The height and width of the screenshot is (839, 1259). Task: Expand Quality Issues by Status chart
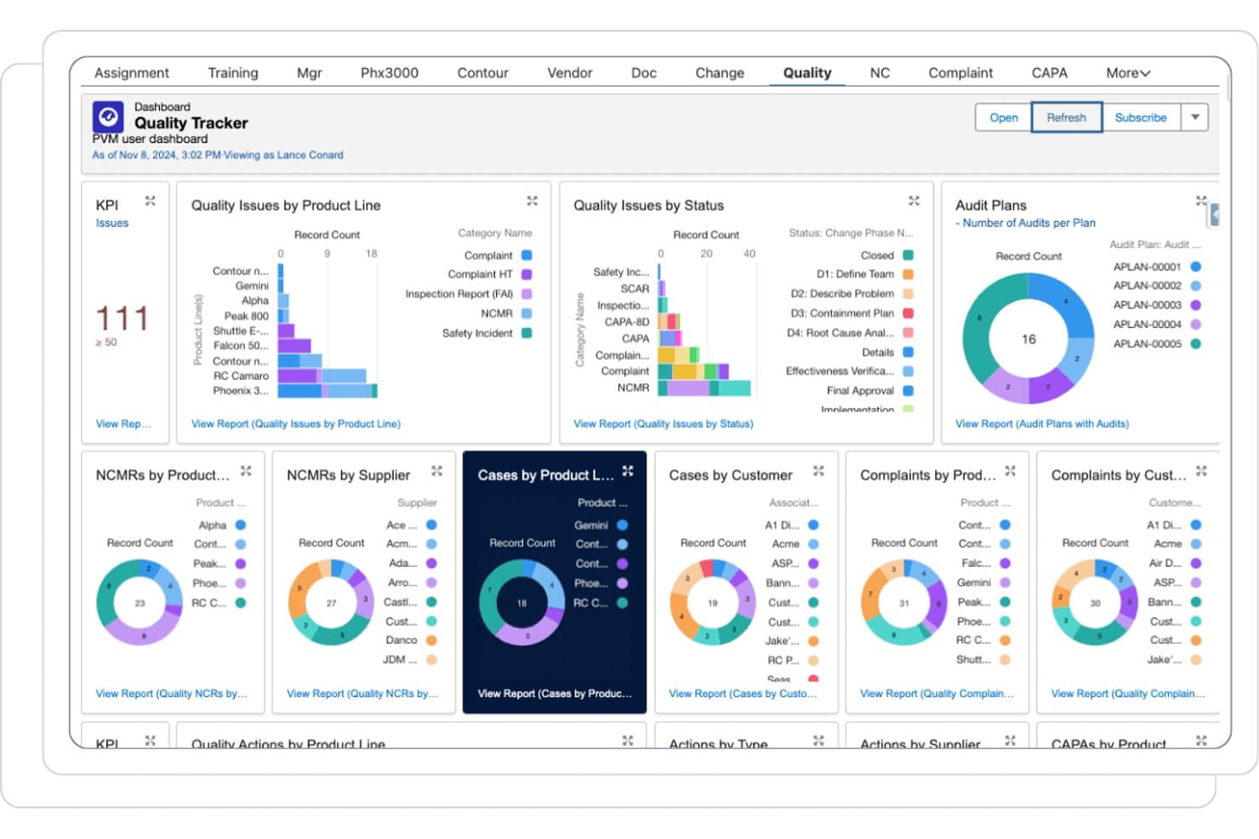click(x=914, y=201)
